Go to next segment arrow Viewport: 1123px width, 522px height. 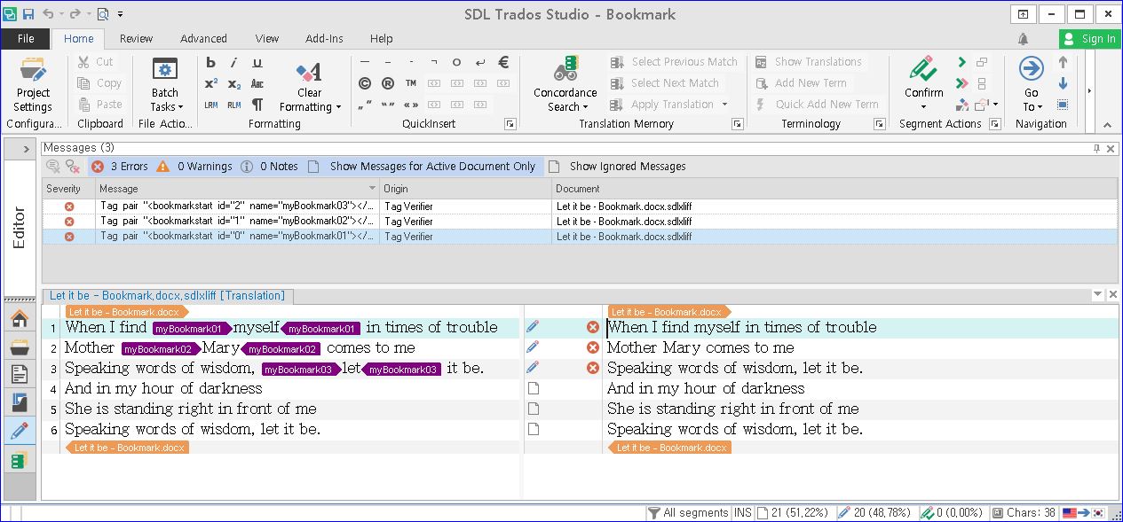pos(1063,84)
